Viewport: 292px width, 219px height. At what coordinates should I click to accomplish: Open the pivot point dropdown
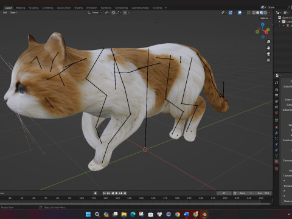point(107,13)
